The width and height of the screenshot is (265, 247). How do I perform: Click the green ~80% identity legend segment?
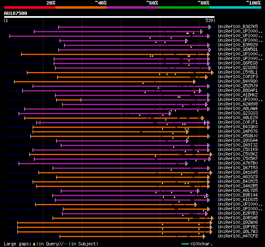point(184,7)
